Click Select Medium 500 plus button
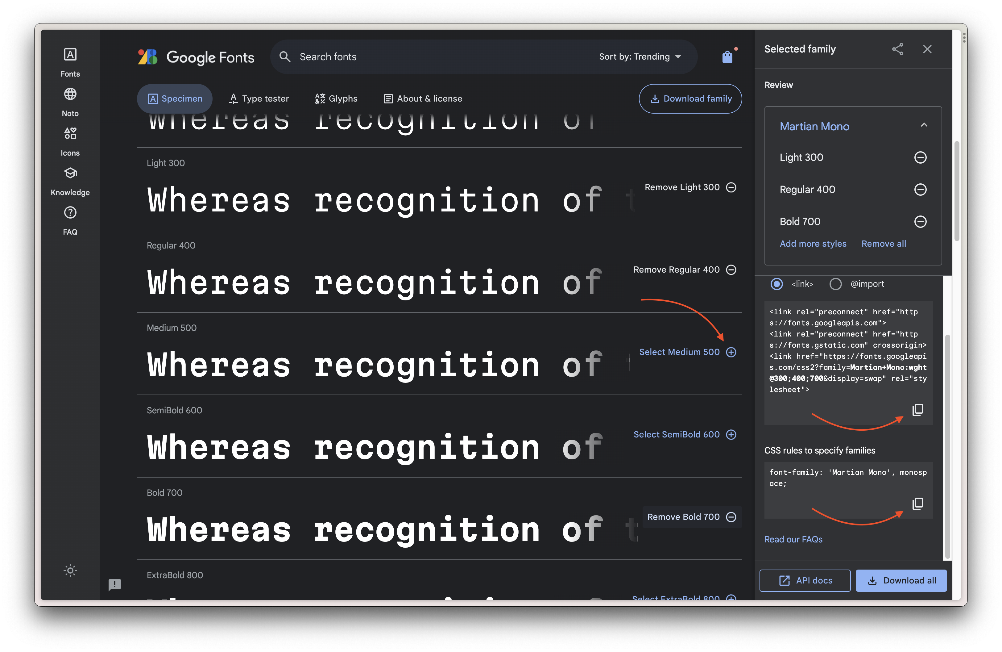Screen dimensions: 1002x652 [731, 352]
